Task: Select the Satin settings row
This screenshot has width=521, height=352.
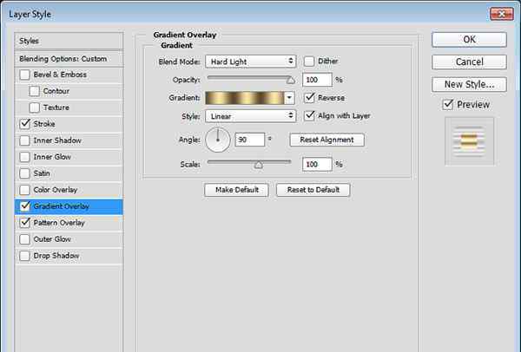Action: click(69, 173)
